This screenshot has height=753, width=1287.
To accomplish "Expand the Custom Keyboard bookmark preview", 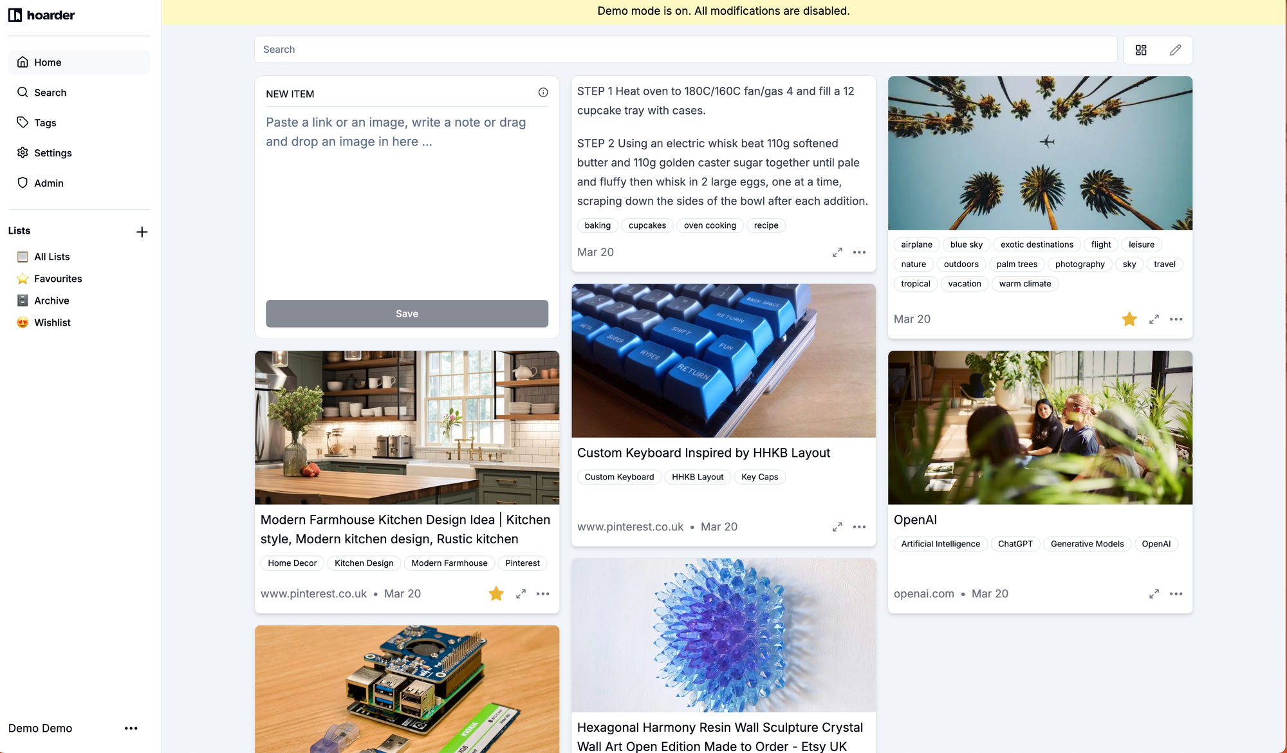I will click(837, 527).
